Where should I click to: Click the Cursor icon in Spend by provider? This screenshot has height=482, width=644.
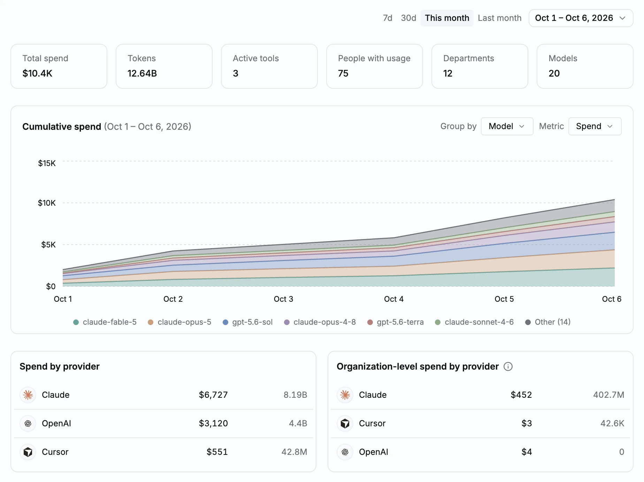(28, 452)
